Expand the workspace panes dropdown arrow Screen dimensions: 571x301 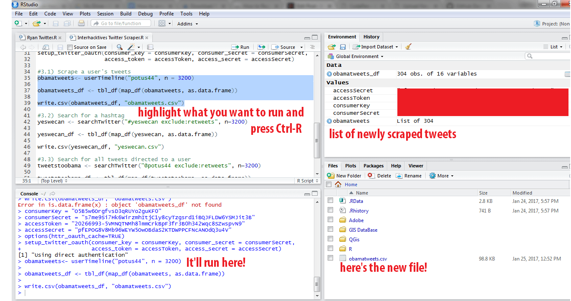pyautogui.click(x=169, y=24)
